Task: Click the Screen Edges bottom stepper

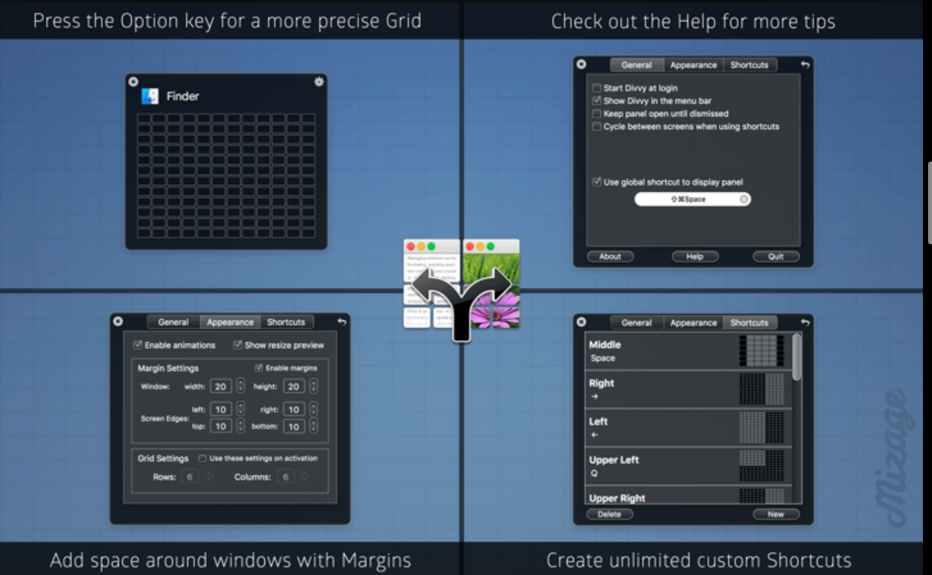Action: tap(313, 426)
